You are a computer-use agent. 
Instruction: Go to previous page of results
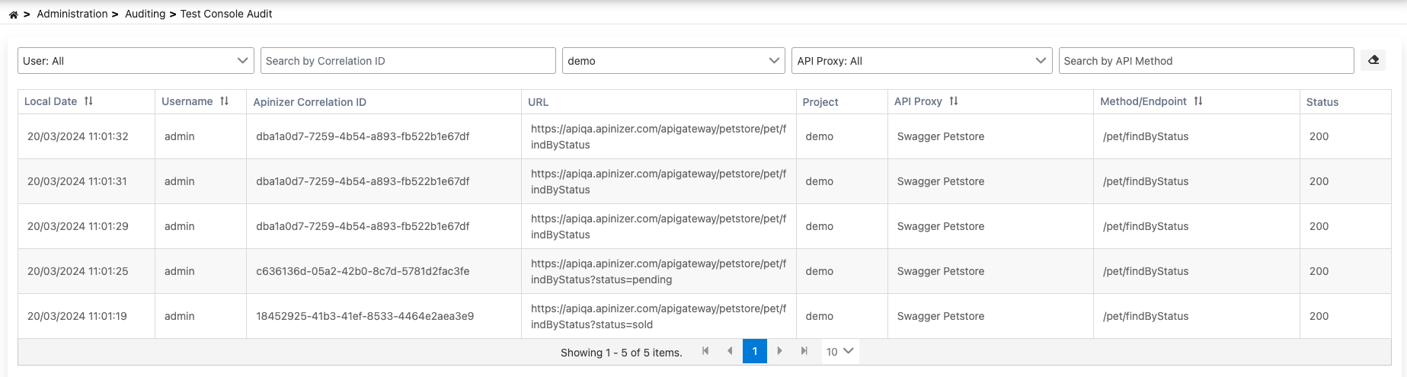pyautogui.click(x=730, y=351)
